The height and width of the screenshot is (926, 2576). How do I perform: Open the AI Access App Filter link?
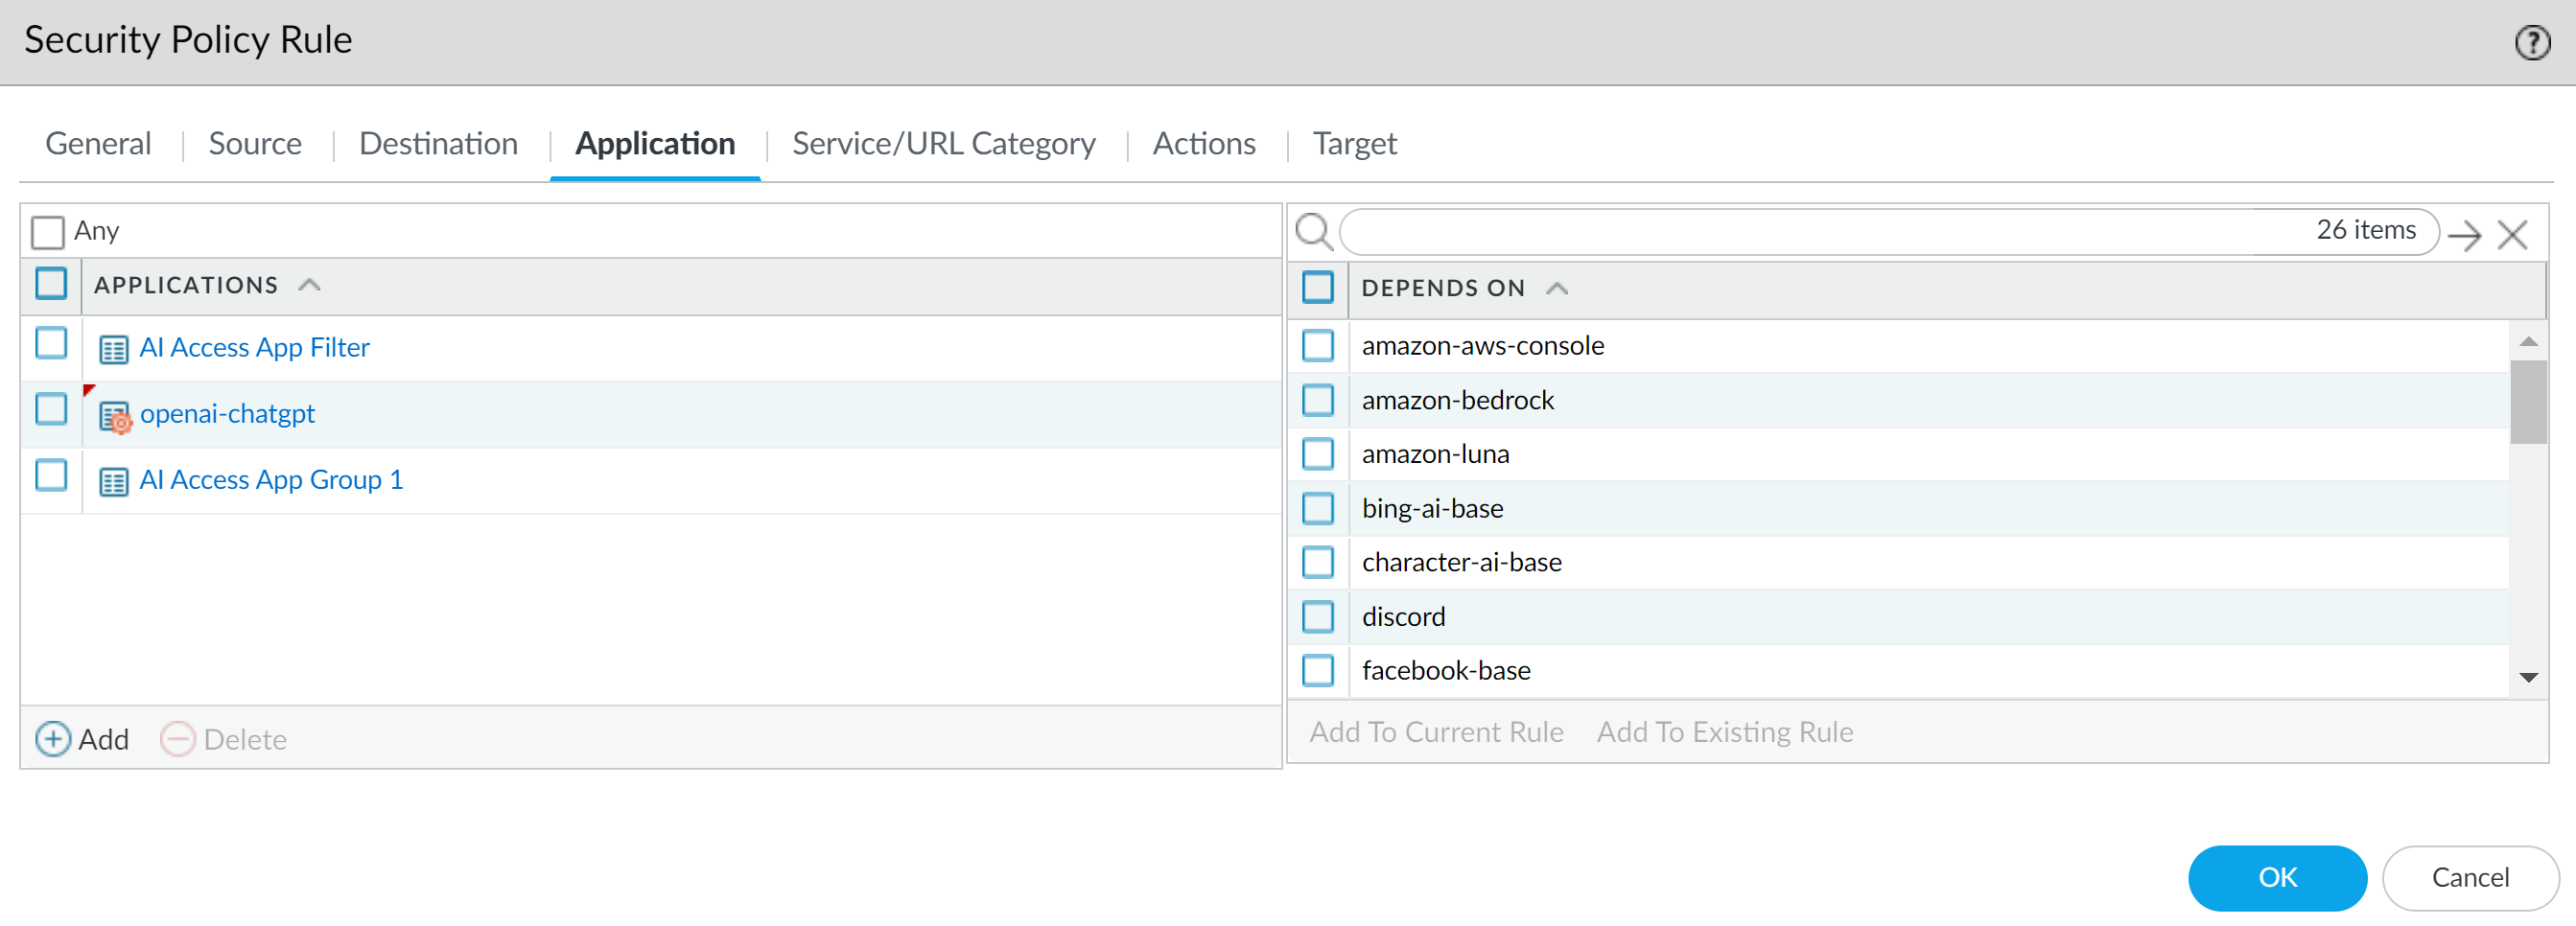254,348
